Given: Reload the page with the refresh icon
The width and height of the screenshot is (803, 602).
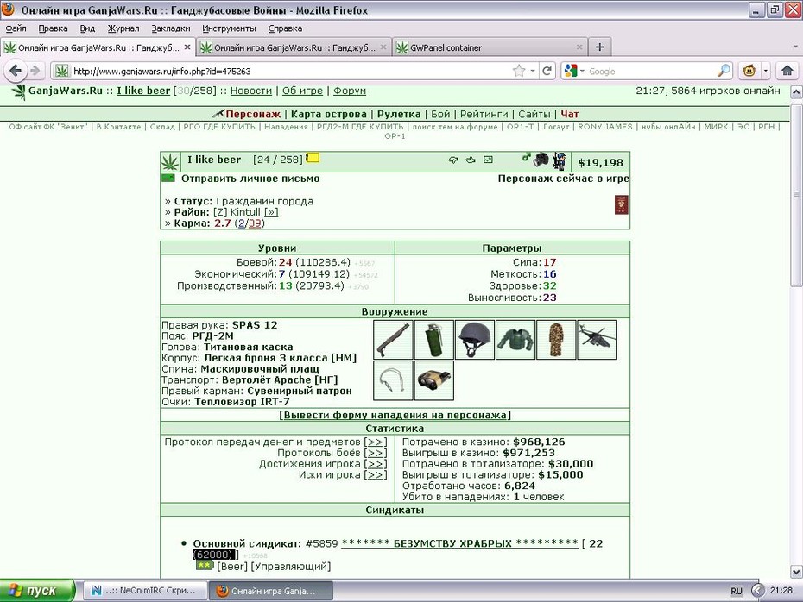Looking at the screenshot, I should coord(547,71).
